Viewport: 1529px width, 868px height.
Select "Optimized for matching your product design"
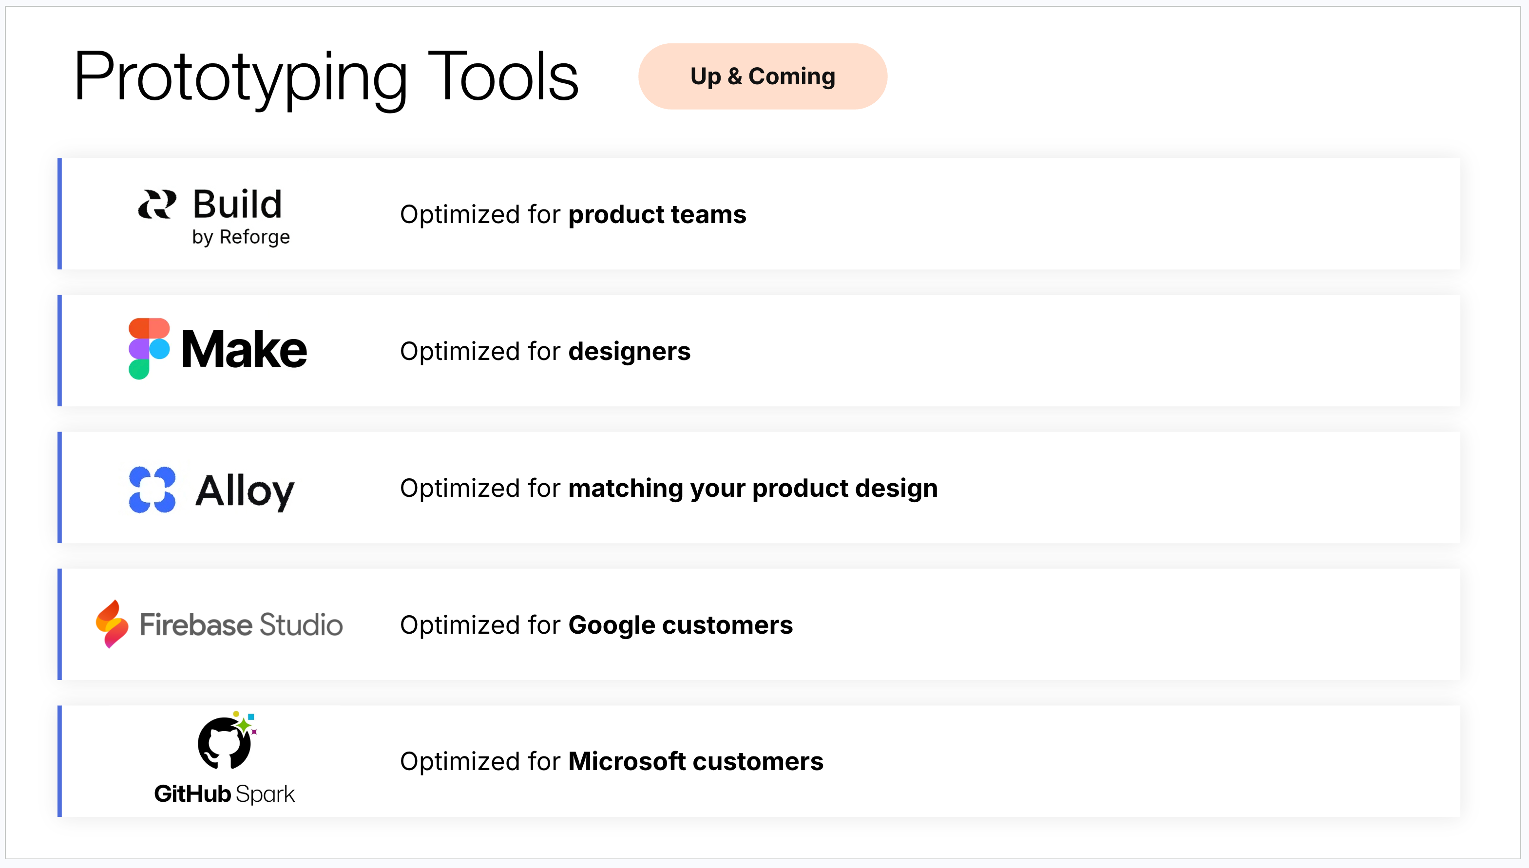[669, 488]
